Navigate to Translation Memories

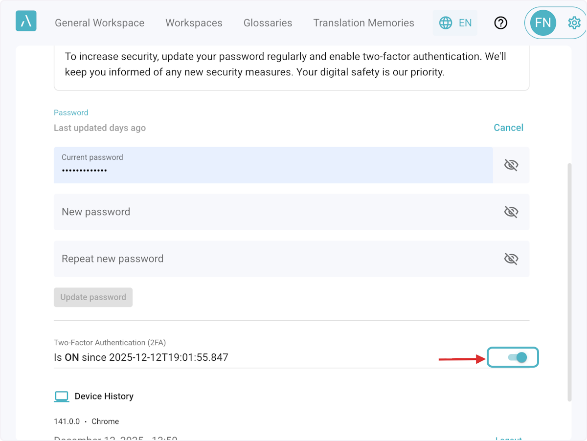[x=363, y=23]
